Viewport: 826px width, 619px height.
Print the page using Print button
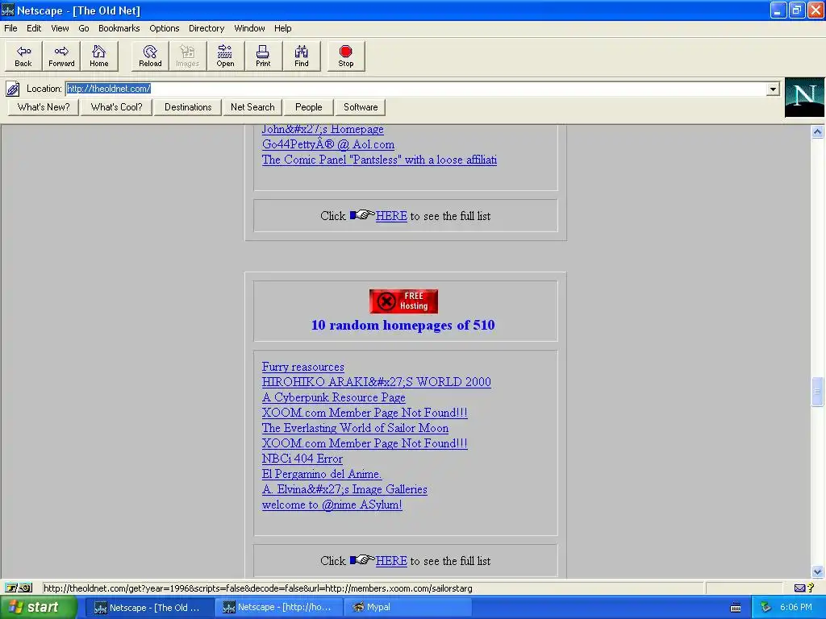tap(263, 56)
